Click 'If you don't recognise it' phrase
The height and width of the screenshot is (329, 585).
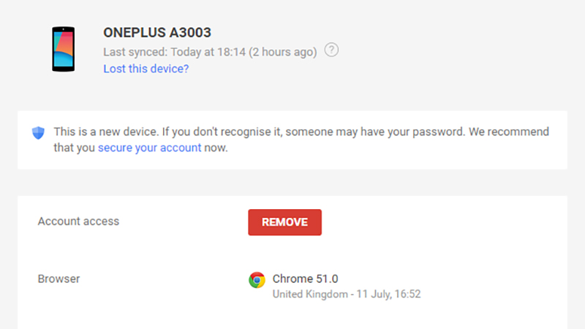(x=222, y=132)
